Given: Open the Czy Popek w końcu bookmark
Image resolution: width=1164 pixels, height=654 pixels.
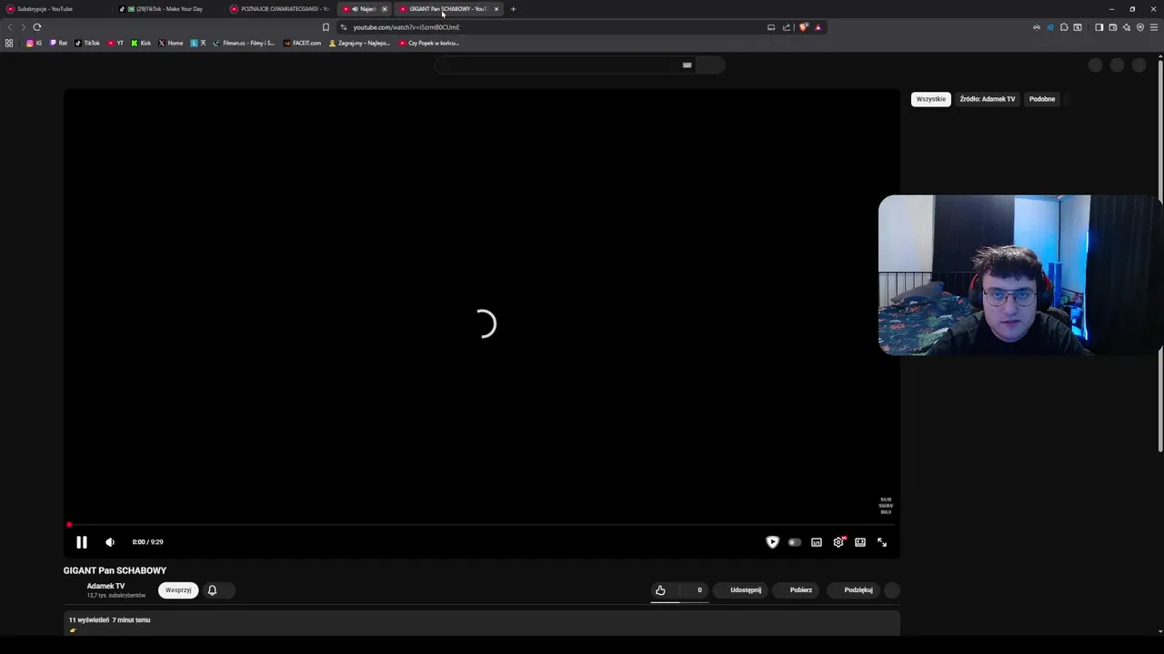Looking at the screenshot, I should pyautogui.click(x=429, y=43).
